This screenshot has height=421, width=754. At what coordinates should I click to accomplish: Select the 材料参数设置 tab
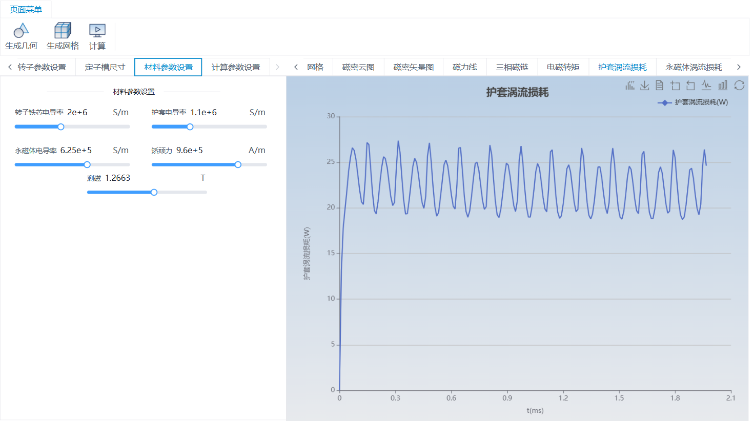click(168, 67)
